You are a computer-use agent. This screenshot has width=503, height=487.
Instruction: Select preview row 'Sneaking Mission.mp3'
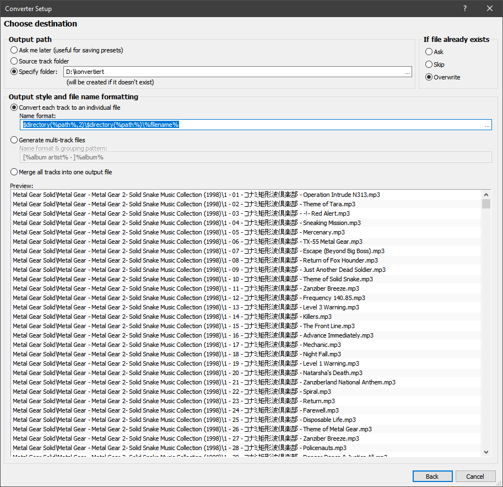click(x=246, y=223)
